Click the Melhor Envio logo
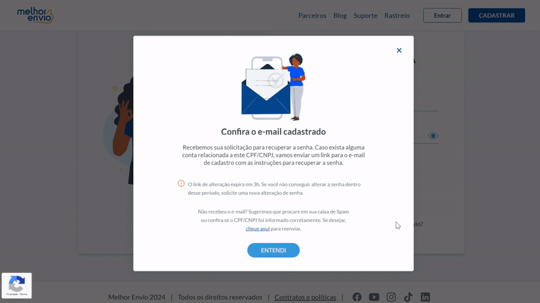 point(36,15)
